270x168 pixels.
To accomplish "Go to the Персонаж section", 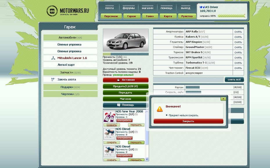I will tap(111, 16).
